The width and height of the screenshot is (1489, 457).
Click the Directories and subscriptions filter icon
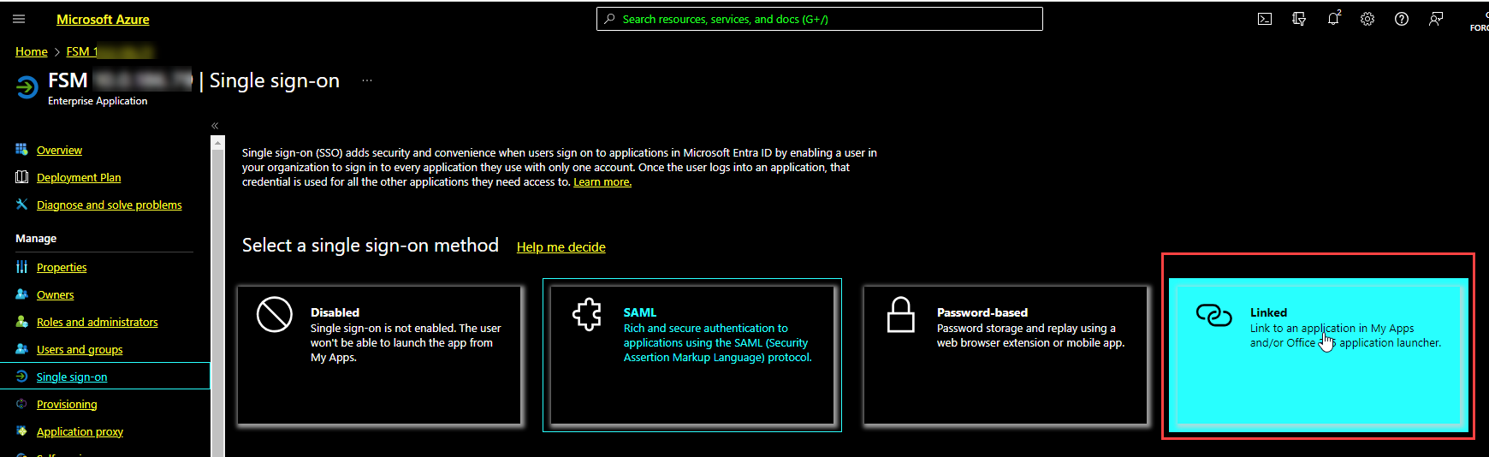[x=1299, y=19]
